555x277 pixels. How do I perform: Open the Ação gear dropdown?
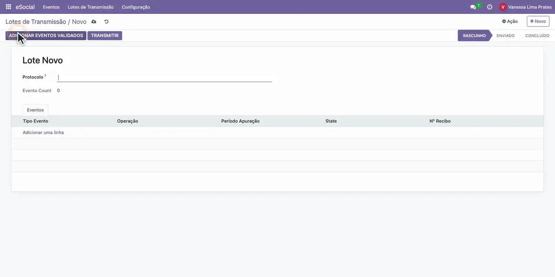pos(510,21)
